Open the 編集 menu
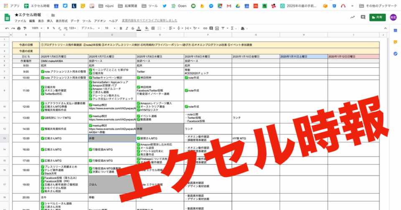 point(32,21)
